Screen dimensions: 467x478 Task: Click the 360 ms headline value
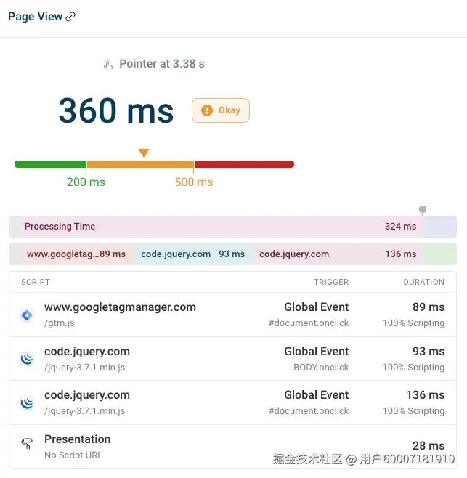pos(116,110)
